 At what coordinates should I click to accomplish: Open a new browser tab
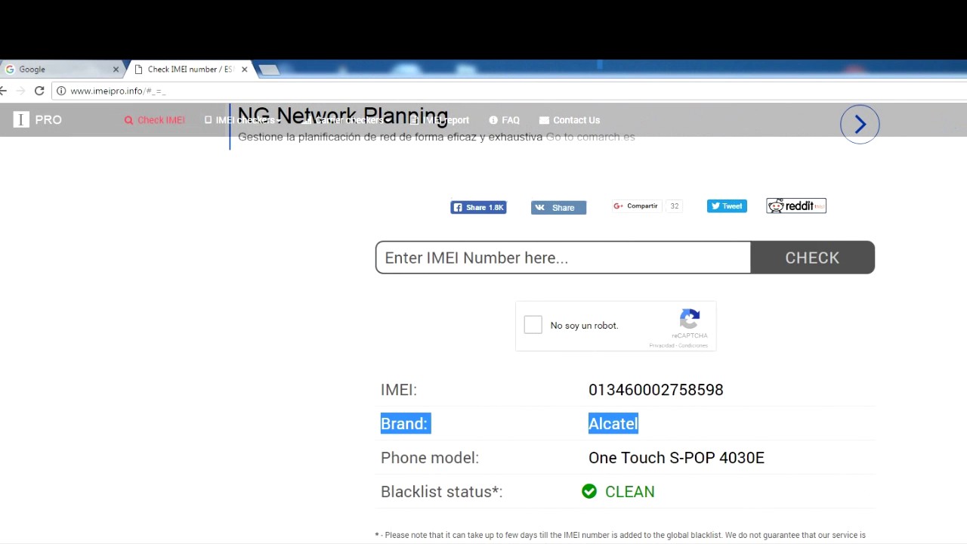269,70
